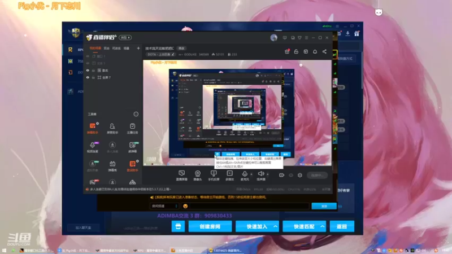The height and width of the screenshot is (254, 452).
Task: Open the 房管助手 room manager tool
Action: tap(112, 128)
